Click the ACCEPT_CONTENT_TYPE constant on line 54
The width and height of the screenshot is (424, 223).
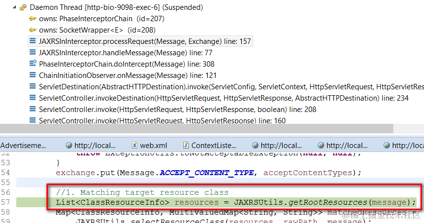[207, 173]
